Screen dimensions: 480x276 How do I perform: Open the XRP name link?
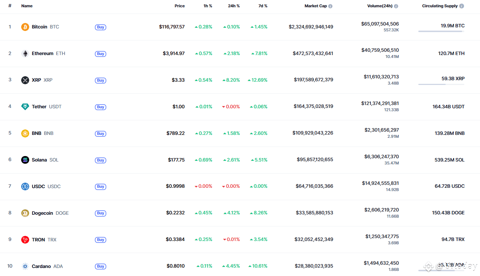(x=42, y=80)
